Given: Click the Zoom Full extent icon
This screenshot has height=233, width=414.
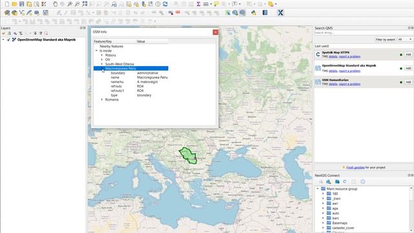Looking at the screenshot, I should (85, 4).
